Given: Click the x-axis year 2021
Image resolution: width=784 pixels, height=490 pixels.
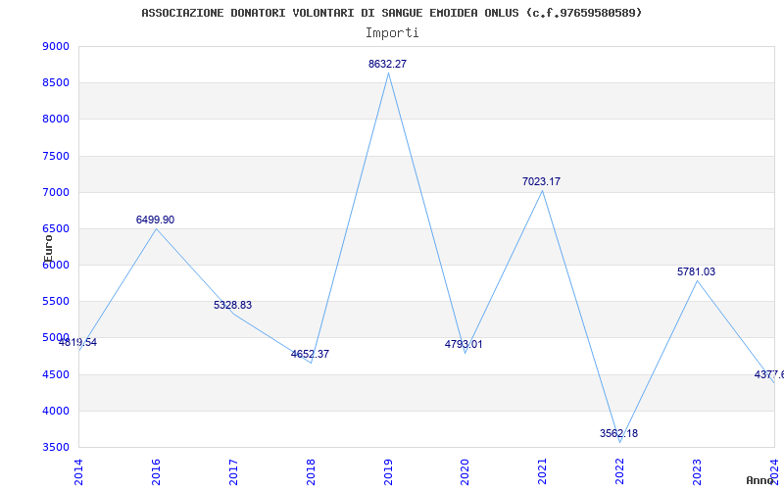Looking at the screenshot, I should pyautogui.click(x=542, y=471).
